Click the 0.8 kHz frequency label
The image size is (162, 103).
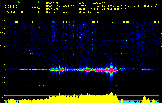tap(2, 72)
